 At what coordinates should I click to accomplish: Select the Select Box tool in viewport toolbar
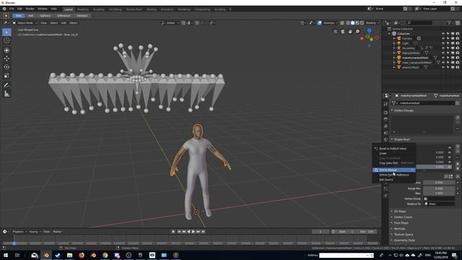click(x=6, y=32)
